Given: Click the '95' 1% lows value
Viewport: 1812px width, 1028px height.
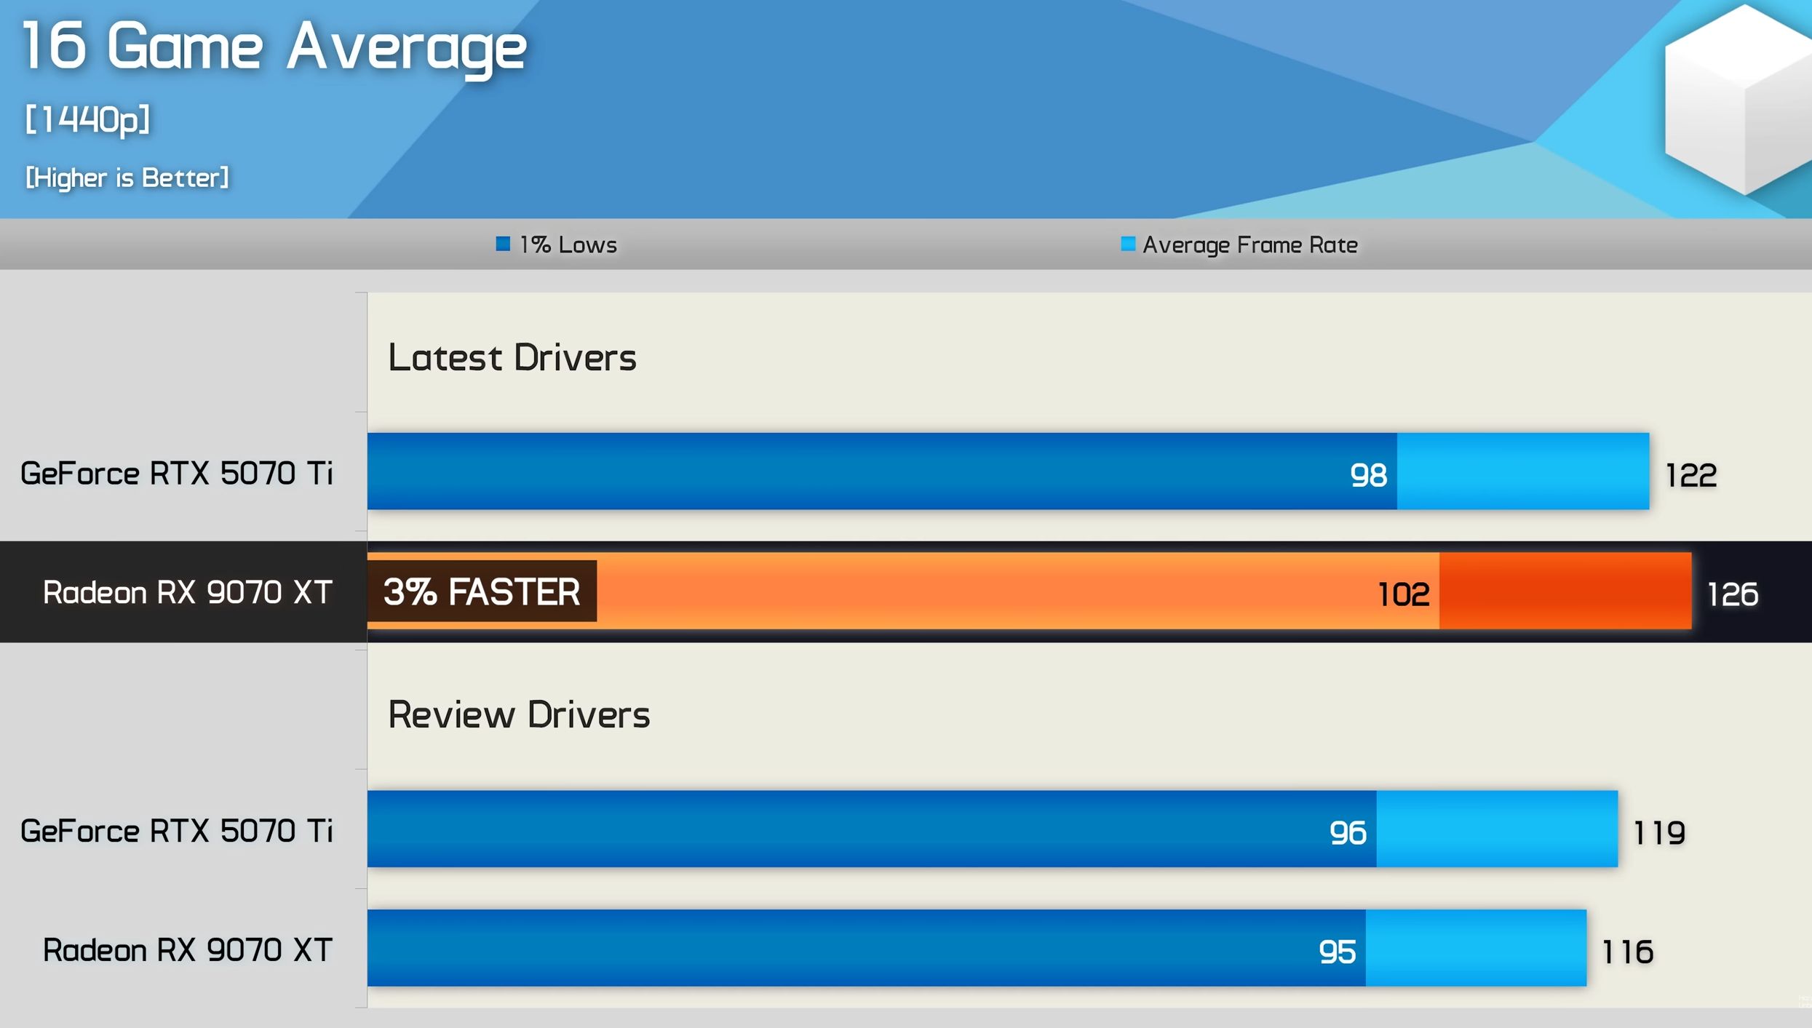Looking at the screenshot, I should click(x=1338, y=952).
